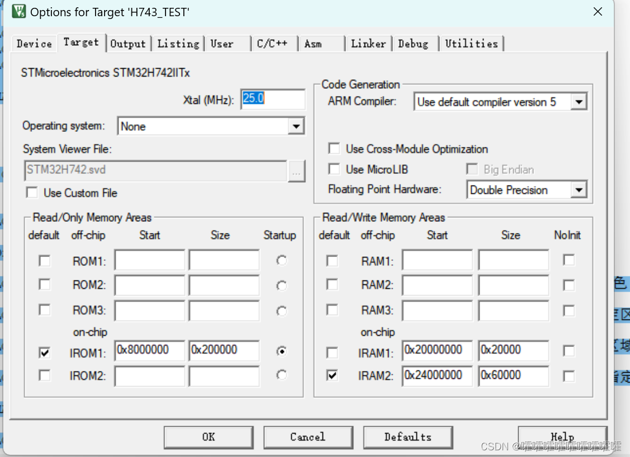630x457 pixels.
Task: Check the RAM1 default checkbox
Action: click(332, 261)
